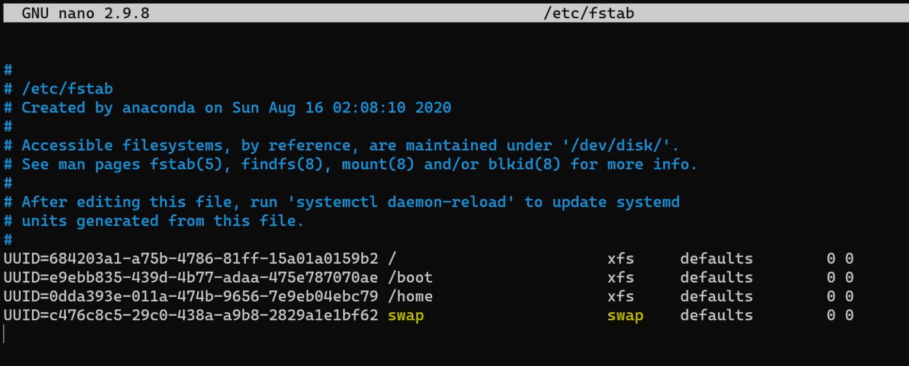Click the /etc/fstab filename in title bar
This screenshot has width=909, height=366.
pyautogui.click(x=589, y=13)
